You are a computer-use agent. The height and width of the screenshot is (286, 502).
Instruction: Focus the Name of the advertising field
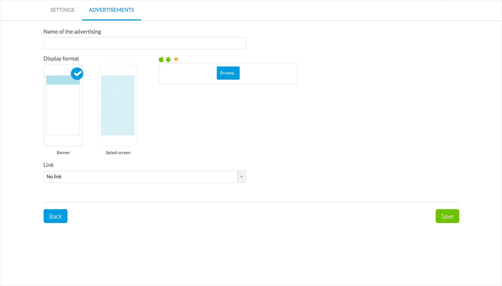tap(145, 43)
